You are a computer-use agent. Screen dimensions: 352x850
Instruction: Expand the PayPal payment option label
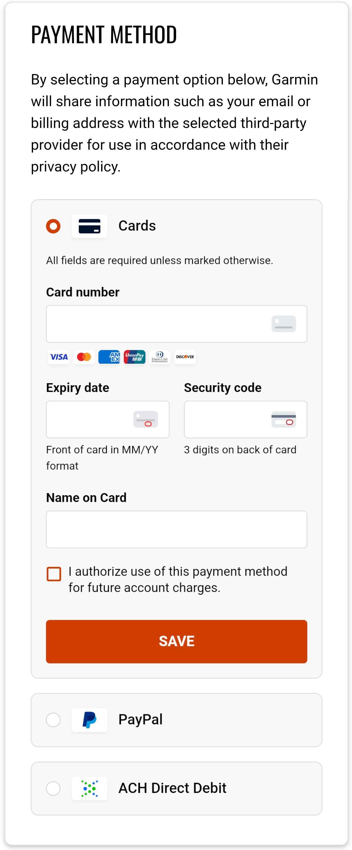coord(140,720)
